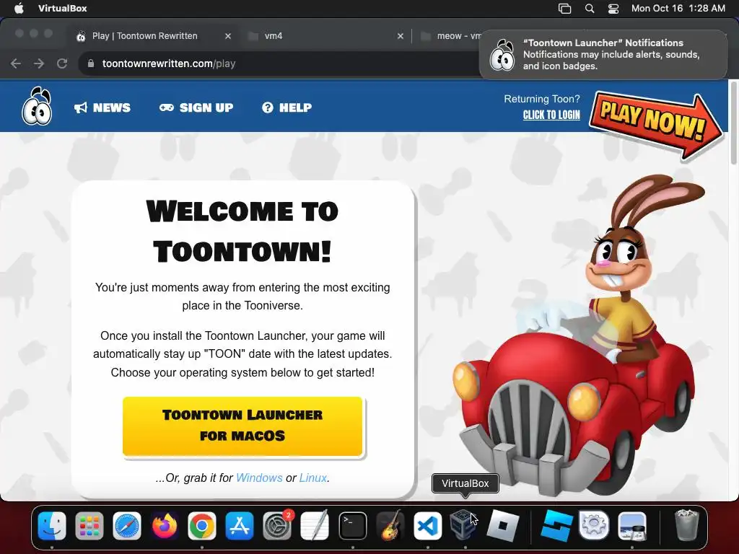Launch Firefox from the dock

click(165, 526)
